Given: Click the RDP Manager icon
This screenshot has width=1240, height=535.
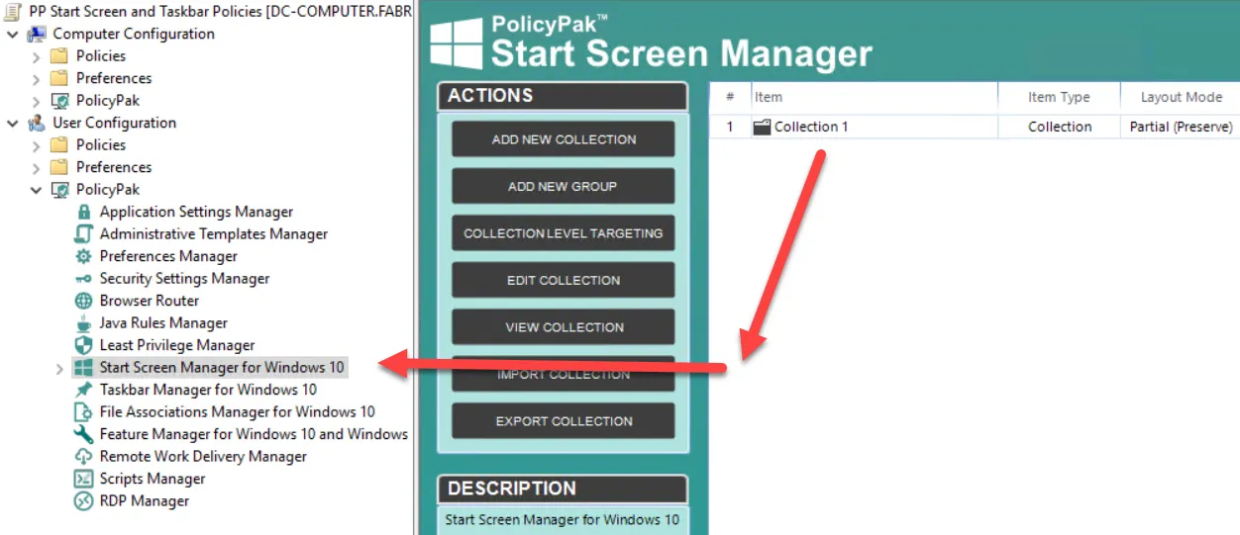Looking at the screenshot, I should click(84, 501).
